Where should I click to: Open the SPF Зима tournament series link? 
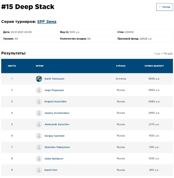47,22
